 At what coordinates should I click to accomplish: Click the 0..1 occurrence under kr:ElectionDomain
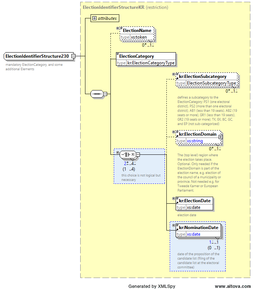(215, 149)
